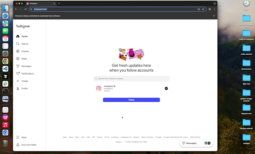Screen dimensions: 255x154
Task: Open the Jobs footer link
Action: pos(82,137)
